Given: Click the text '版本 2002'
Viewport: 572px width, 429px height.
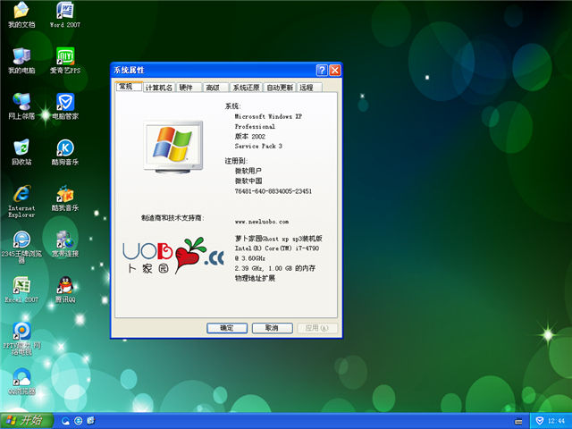Looking at the screenshot, I should (x=250, y=136).
